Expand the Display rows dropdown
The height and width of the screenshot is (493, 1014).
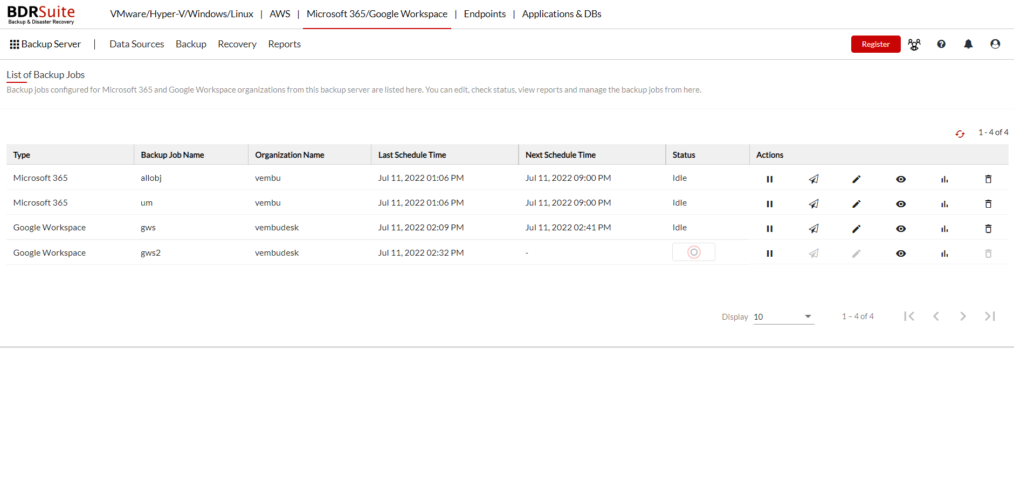(783, 316)
